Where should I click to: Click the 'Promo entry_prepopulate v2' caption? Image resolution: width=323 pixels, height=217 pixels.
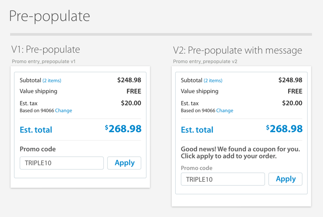205,61
